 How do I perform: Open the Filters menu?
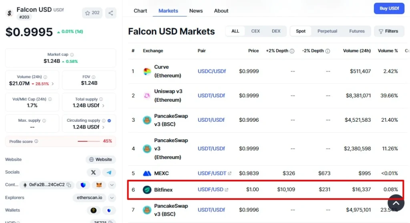pyautogui.click(x=389, y=31)
